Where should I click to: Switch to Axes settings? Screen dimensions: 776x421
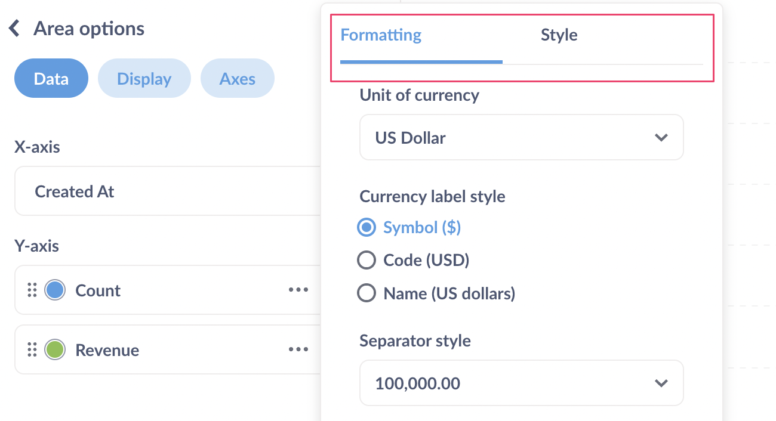click(237, 78)
